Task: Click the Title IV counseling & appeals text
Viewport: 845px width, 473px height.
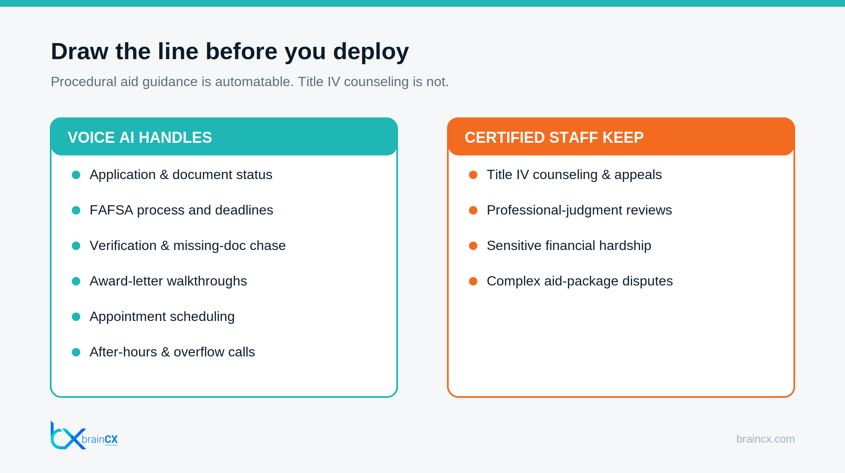Action: (x=574, y=175)
